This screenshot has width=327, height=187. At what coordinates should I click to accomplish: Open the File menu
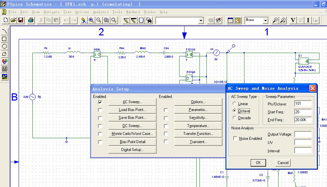(12, 12)
